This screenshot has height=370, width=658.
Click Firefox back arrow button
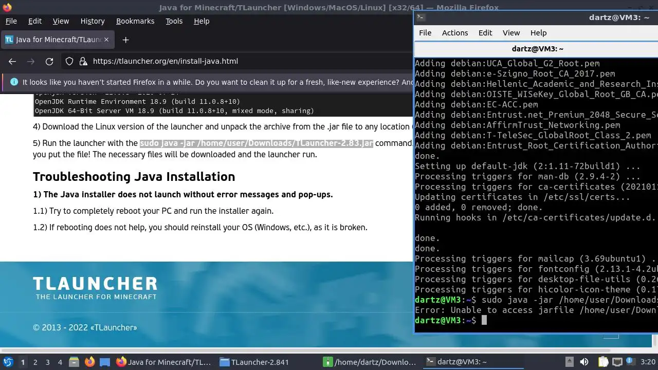coord(12,61)
